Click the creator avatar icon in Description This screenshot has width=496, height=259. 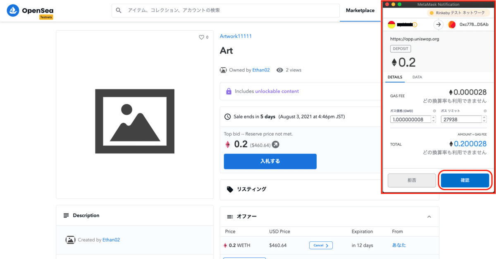(70, 240)
